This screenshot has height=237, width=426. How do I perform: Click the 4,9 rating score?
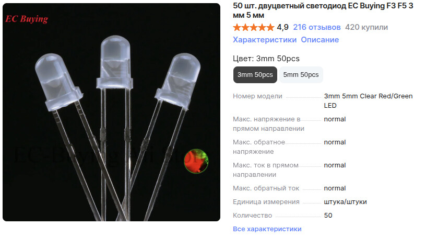(282, 27)
